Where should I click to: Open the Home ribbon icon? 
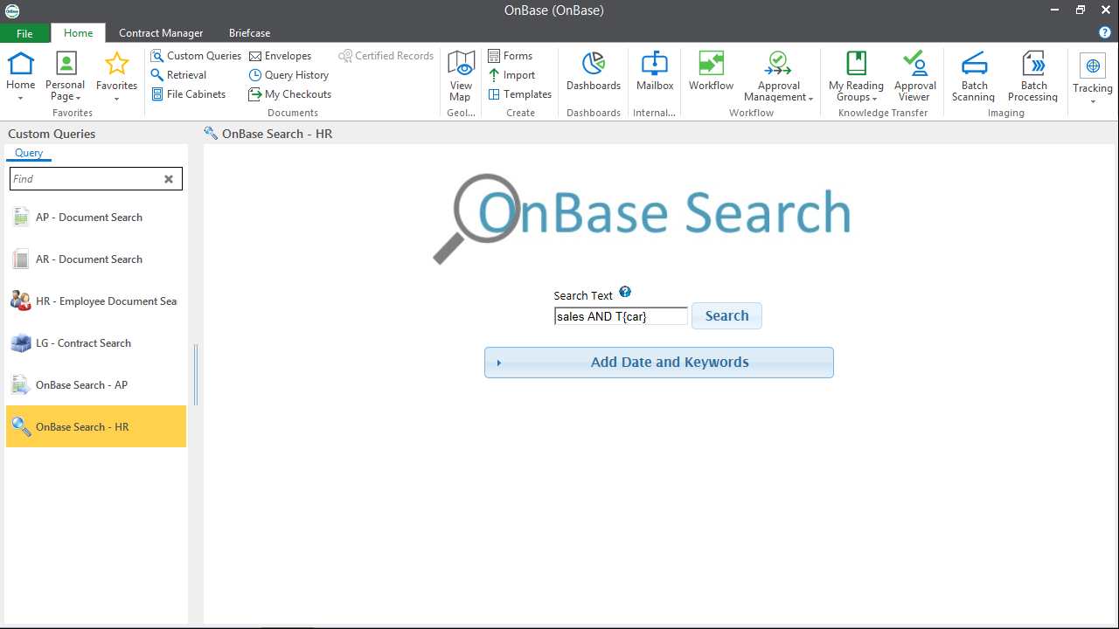(x=20, y=64)
